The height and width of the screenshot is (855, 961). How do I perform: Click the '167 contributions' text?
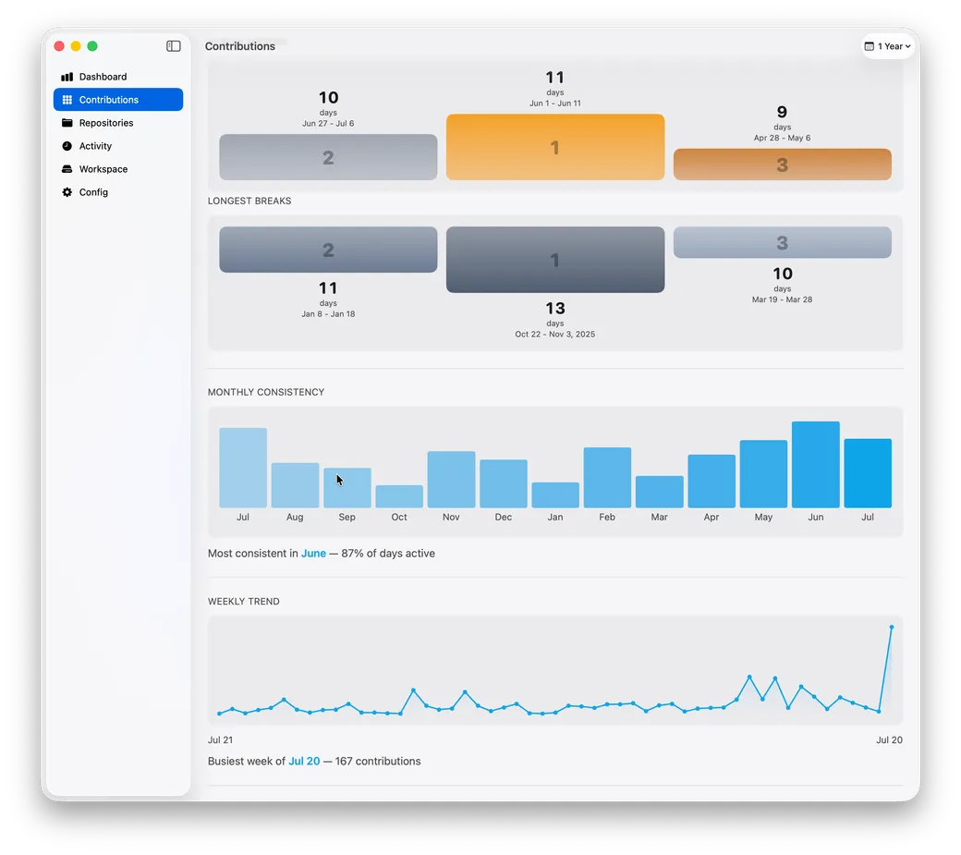tap(378, 762)
